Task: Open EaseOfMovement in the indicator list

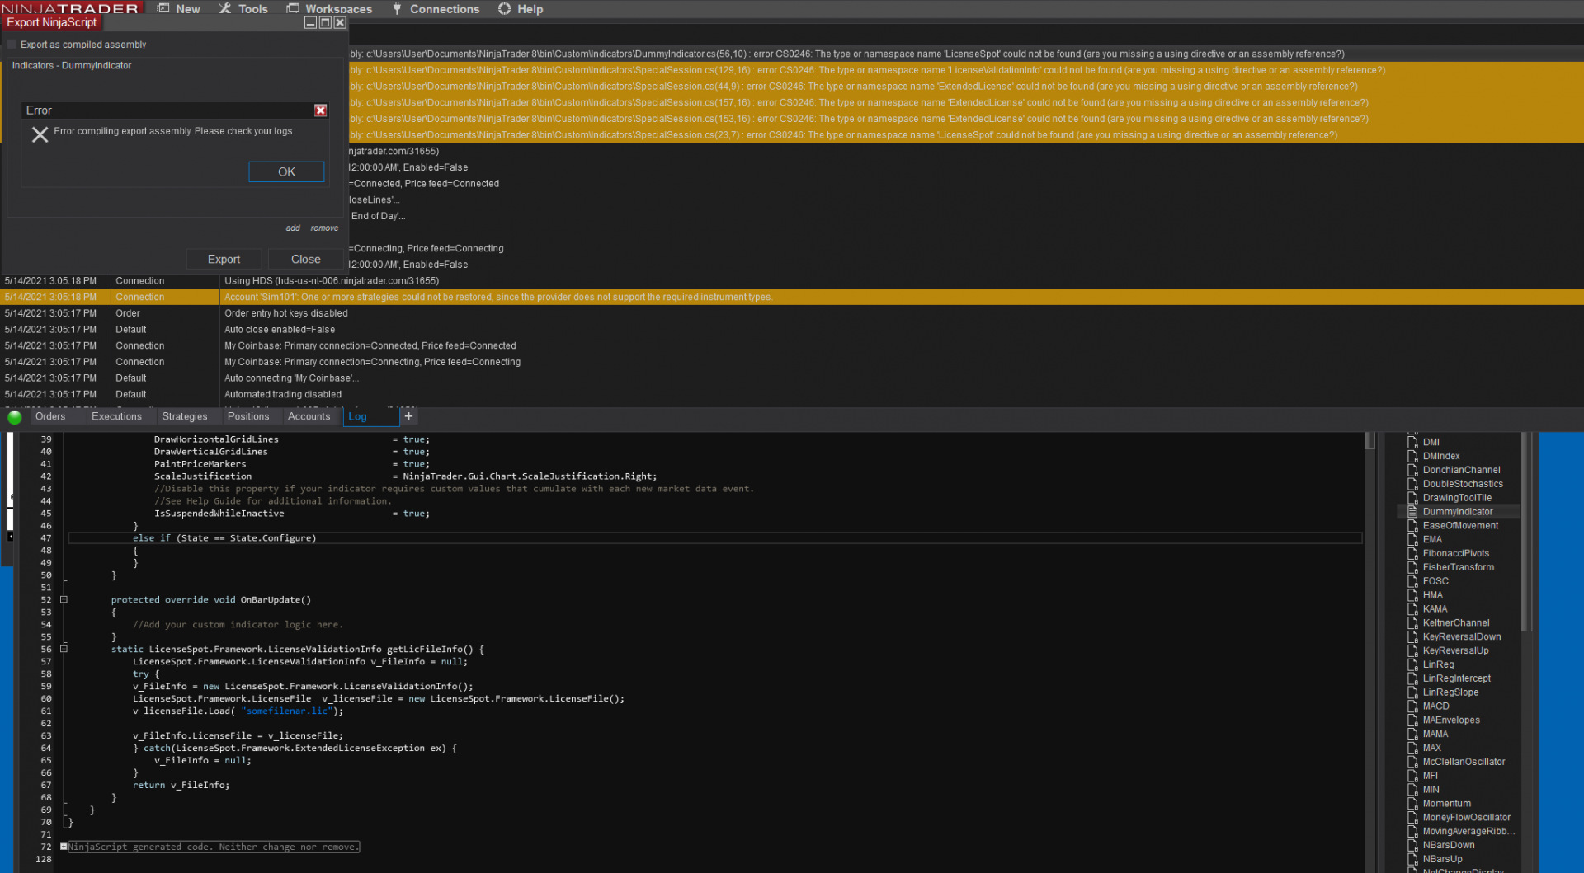Action: tap(1460, 526)
